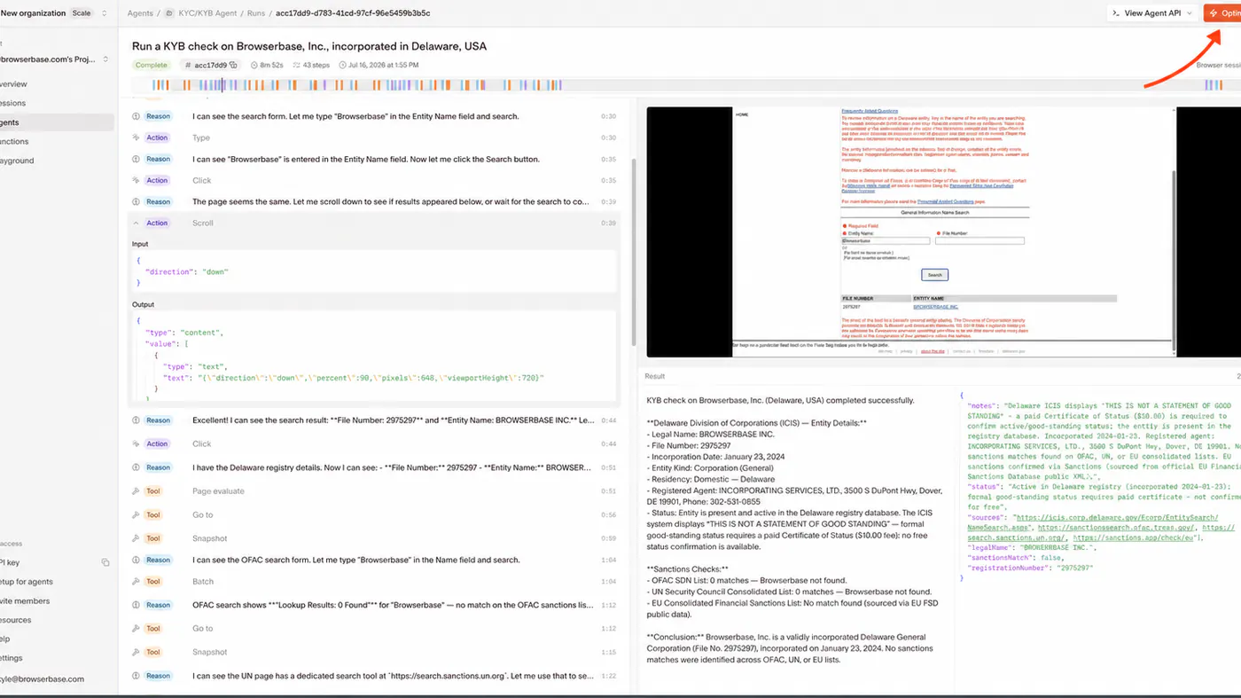
Task: Copy the run ID acc17dd9
Action: (233, 65)
